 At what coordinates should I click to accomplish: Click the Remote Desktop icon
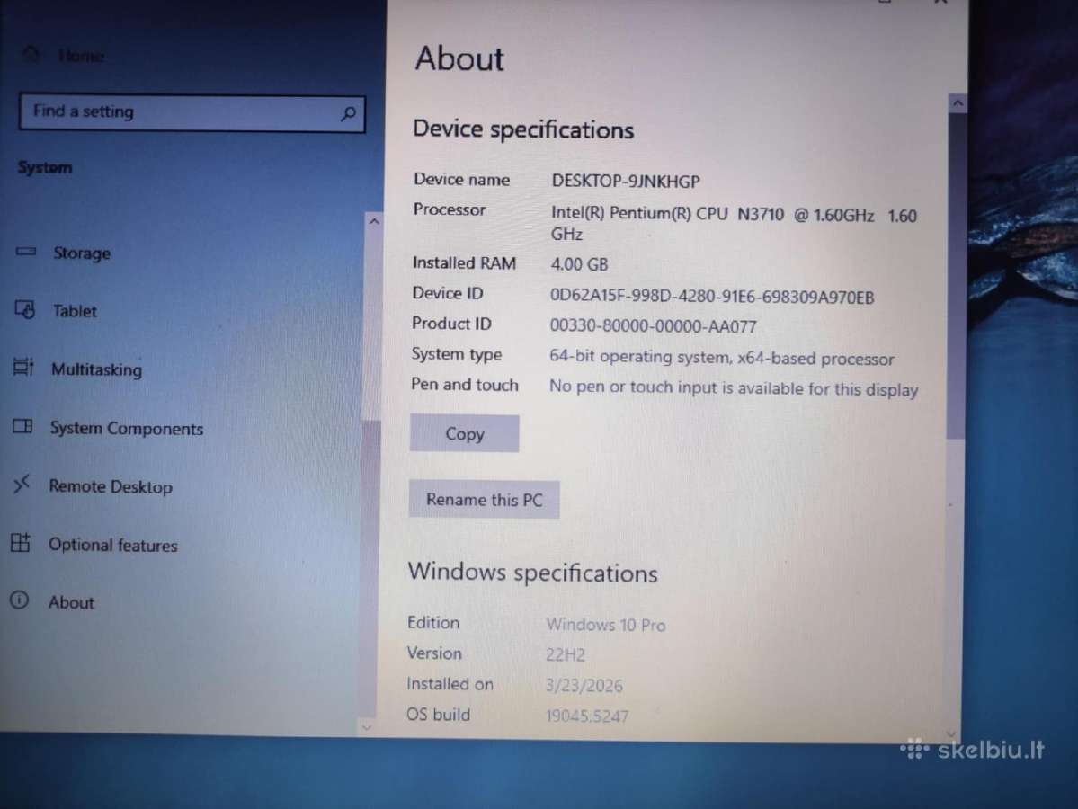(x=22, y=484)
